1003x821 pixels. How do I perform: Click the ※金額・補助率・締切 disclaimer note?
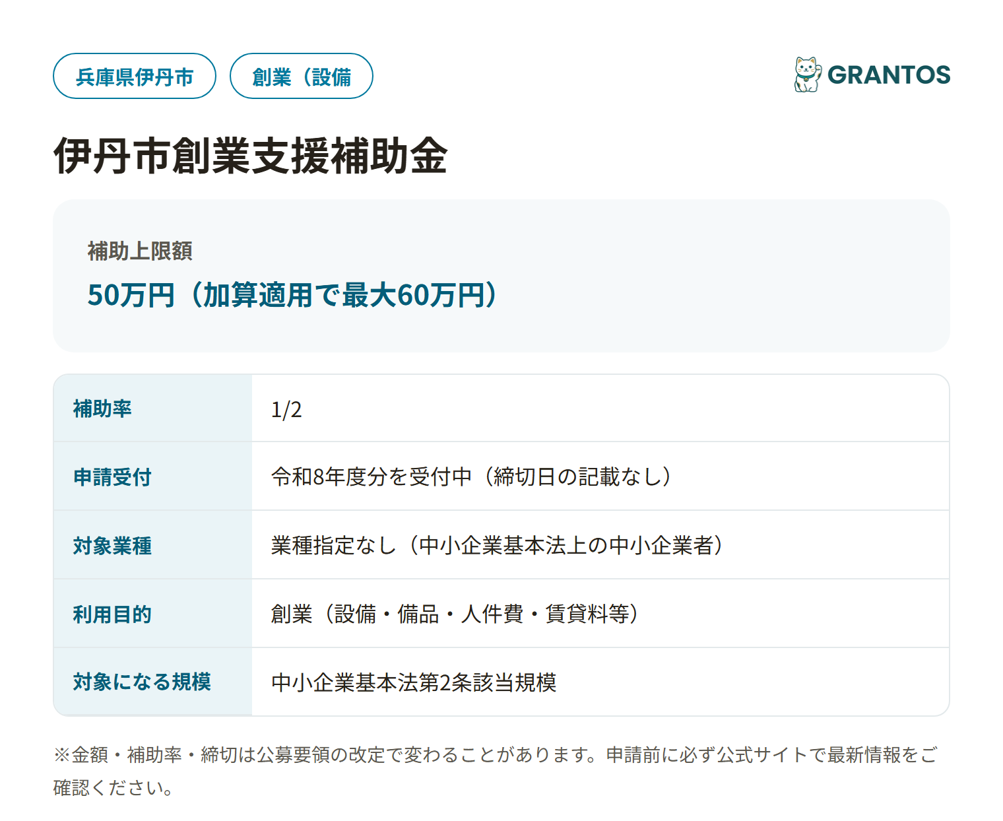coord(496,771)
